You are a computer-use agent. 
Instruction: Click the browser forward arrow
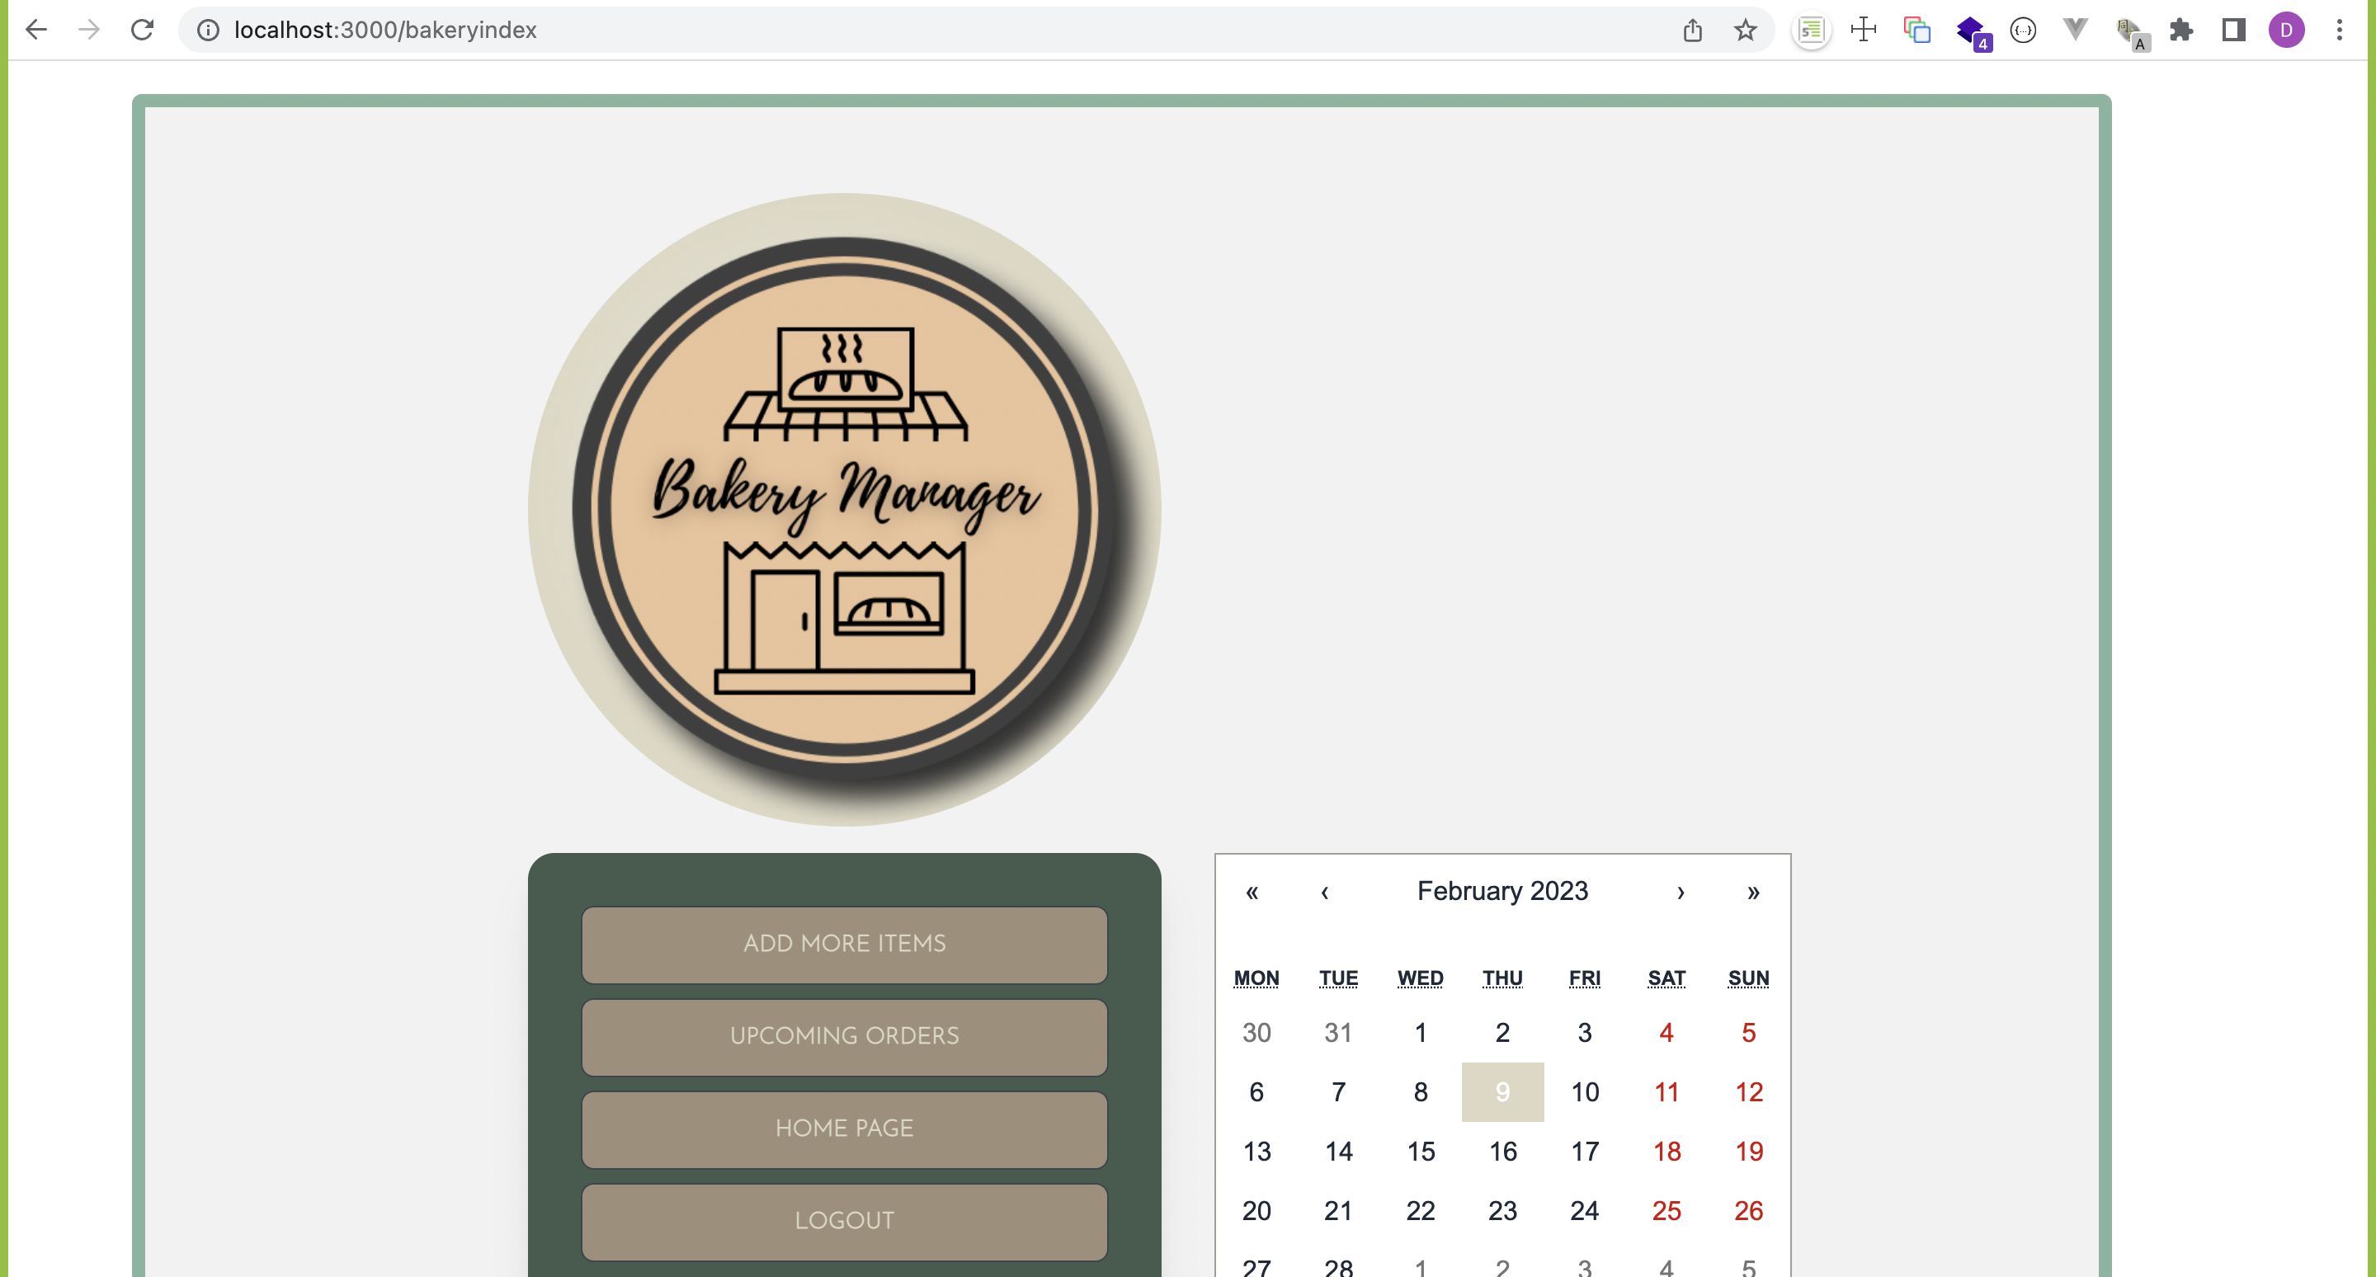coord(89,30)
